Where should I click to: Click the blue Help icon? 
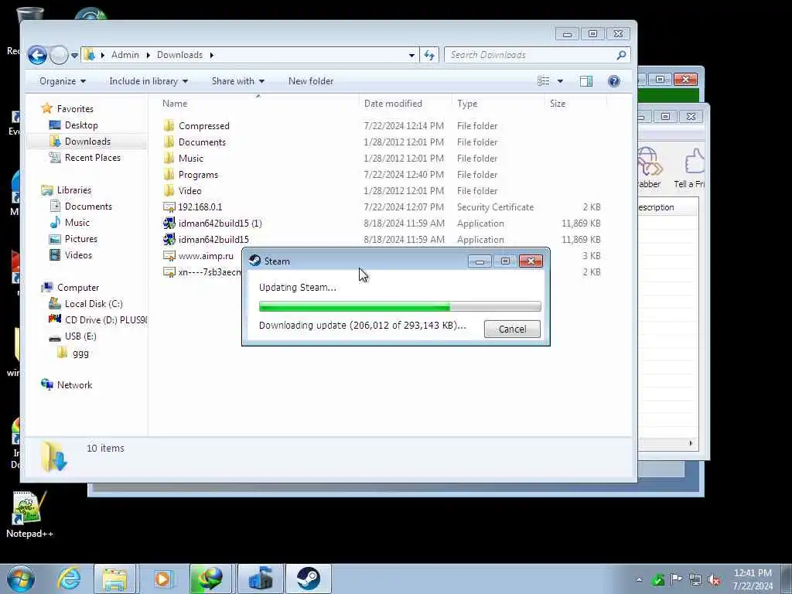coord(613,81)
